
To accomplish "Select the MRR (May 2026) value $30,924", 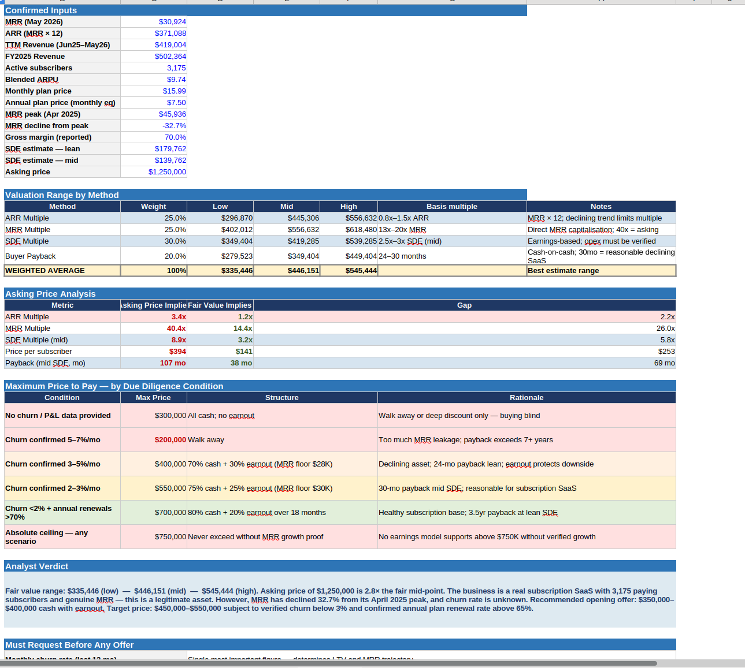I will 154,22.
